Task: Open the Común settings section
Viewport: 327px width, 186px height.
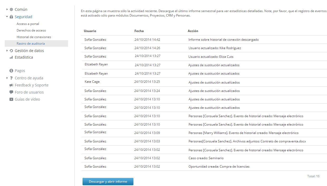Action: [21, 9]
